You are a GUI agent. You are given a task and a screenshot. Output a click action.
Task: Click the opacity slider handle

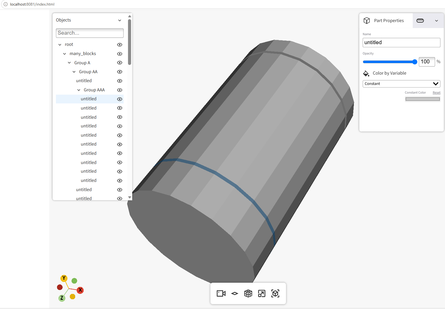[x=415, y=62]
